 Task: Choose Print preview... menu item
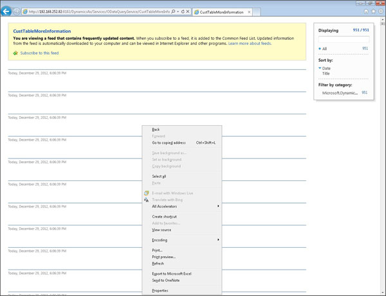coord(182,257)
